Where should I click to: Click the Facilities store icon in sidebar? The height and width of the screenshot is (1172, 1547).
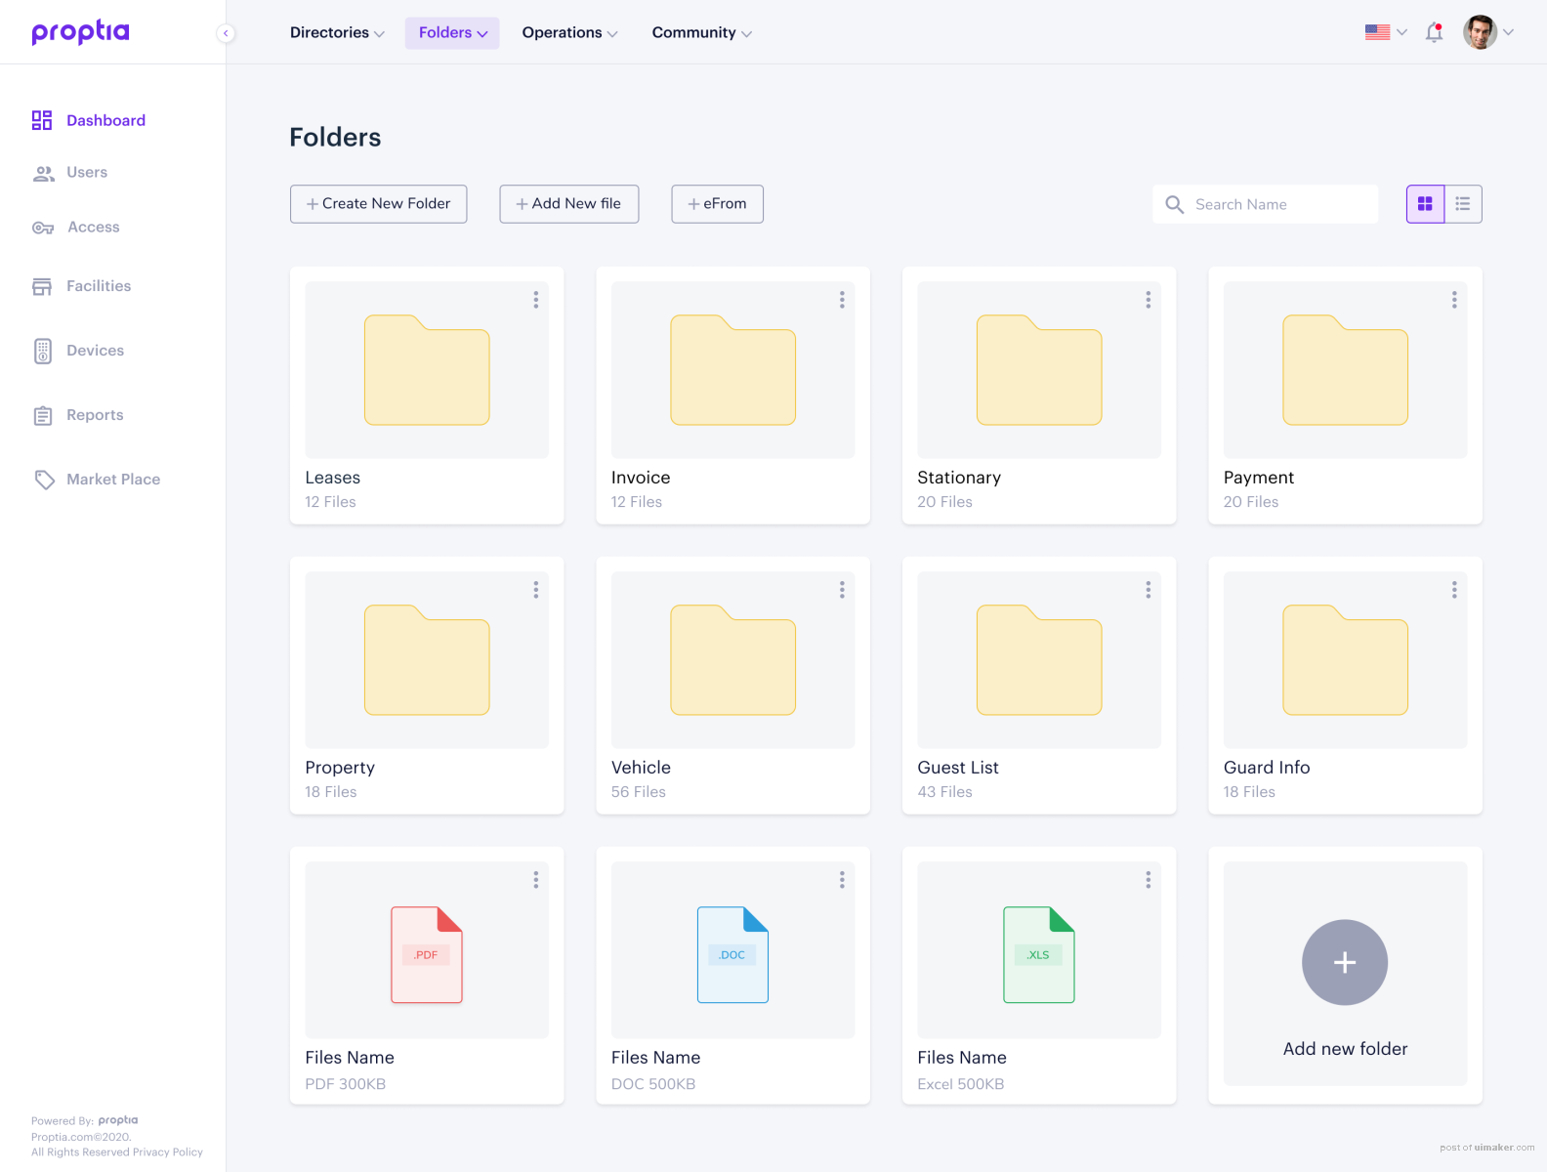click(42, 286)
